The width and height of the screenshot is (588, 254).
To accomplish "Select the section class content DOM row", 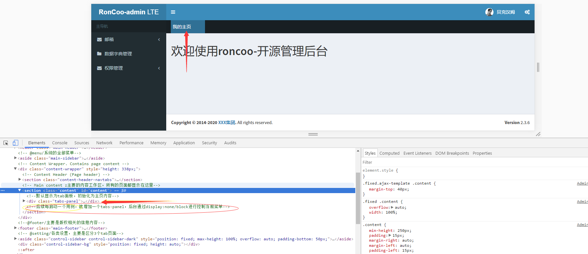I will [178, 190].
